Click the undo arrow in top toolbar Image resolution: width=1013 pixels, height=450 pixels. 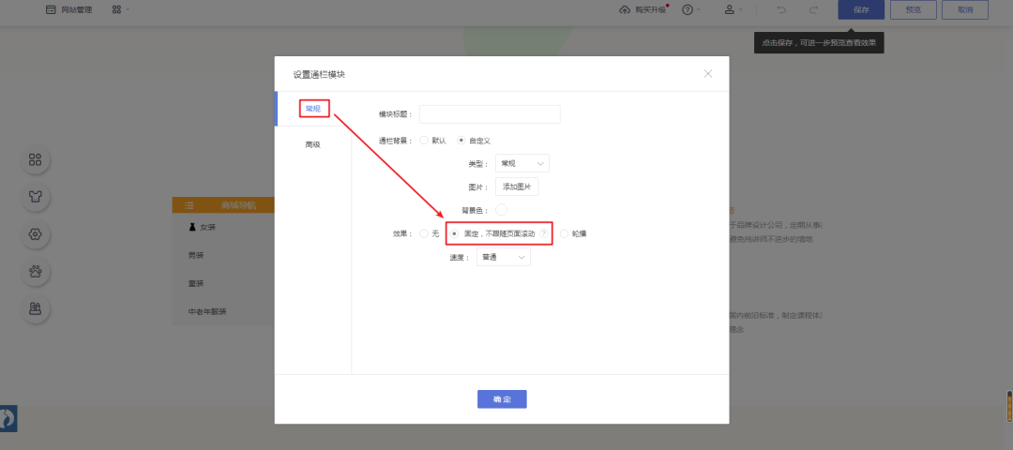[x=781, y=9]
